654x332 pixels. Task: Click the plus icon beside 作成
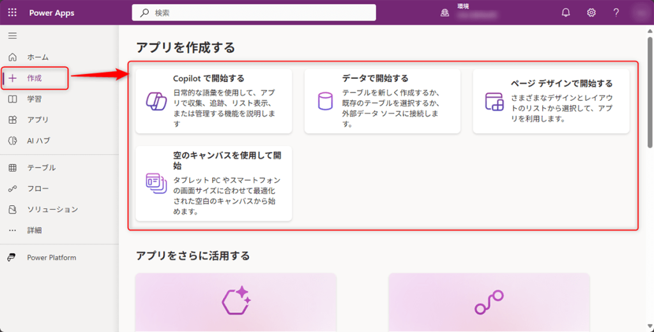click(x=13, y=78)
